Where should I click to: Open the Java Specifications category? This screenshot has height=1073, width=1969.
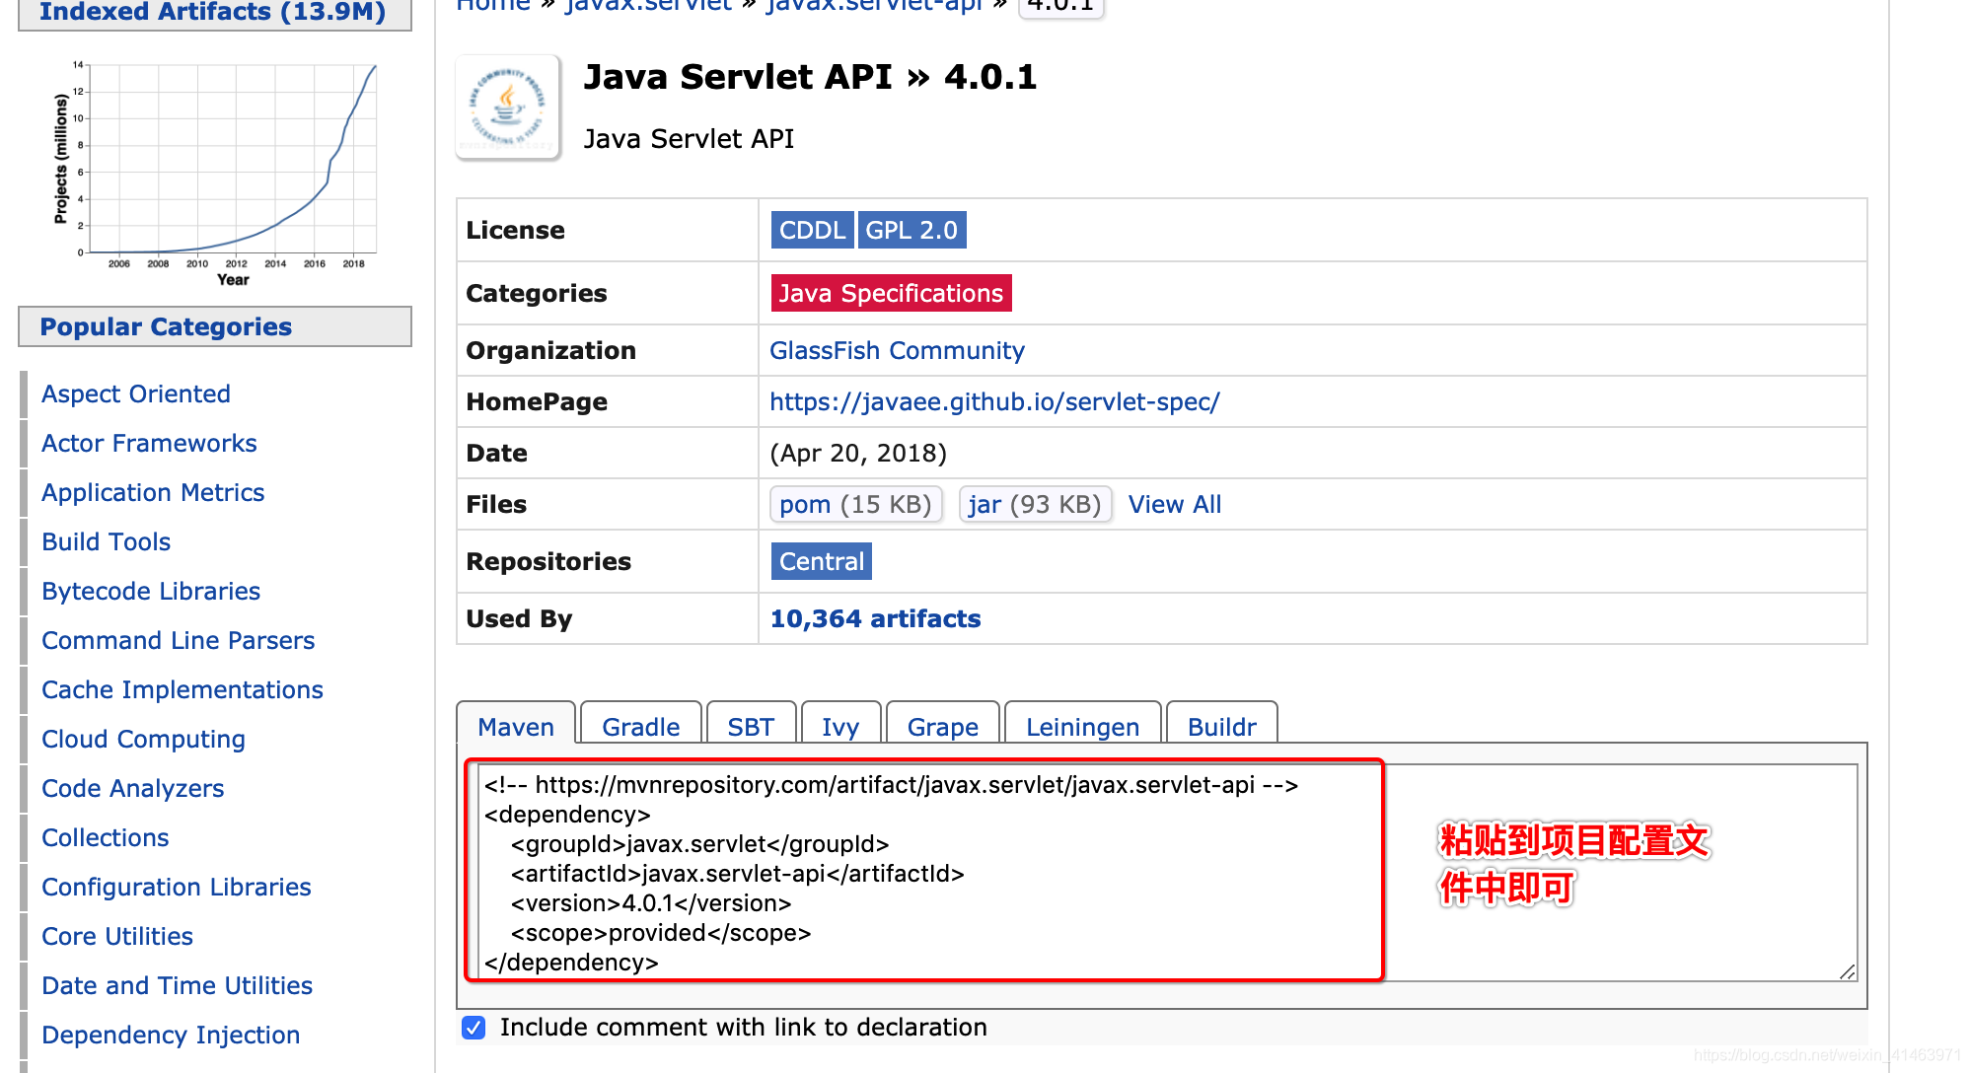891,293
